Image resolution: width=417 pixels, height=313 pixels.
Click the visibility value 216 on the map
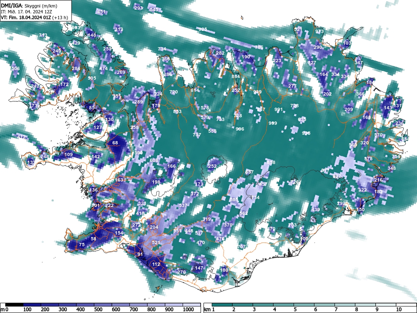tap(379, 180)
